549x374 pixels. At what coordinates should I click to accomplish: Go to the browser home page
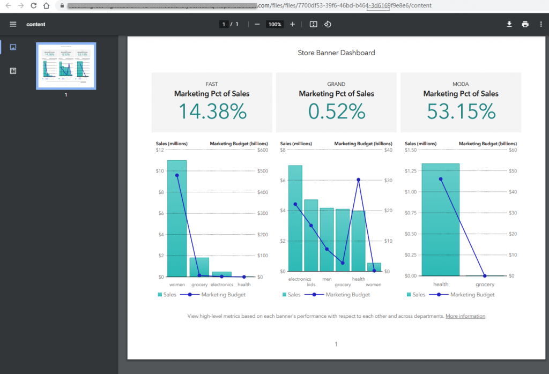click(46, 5)
